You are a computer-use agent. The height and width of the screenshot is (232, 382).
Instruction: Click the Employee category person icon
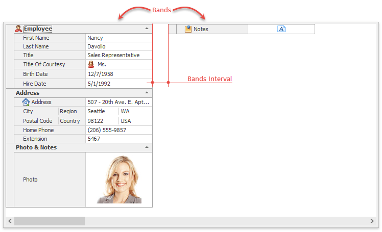(18, 29)
